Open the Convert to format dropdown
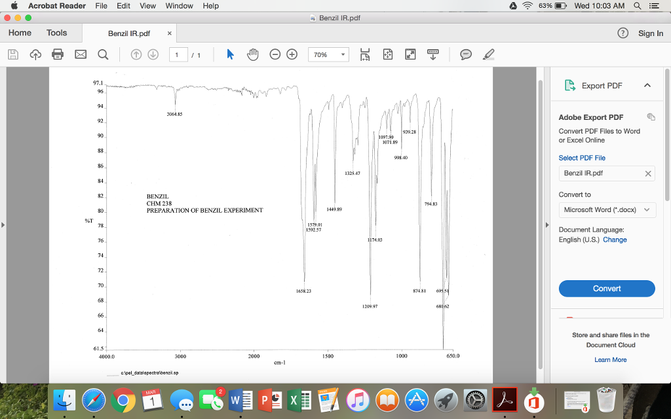Screen dimensions: 671x419 pos(607,209)
